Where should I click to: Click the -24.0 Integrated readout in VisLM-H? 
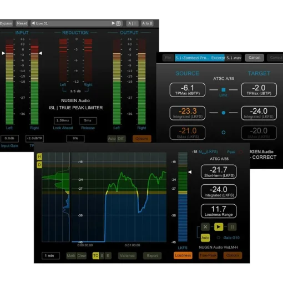click(x=219, y=191)
